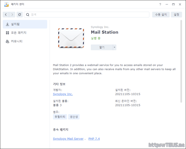The height and width of the screenshot is (149, 186).
Task: Click the grid icon beside 모든 패키지
Action: click(7, 33)
